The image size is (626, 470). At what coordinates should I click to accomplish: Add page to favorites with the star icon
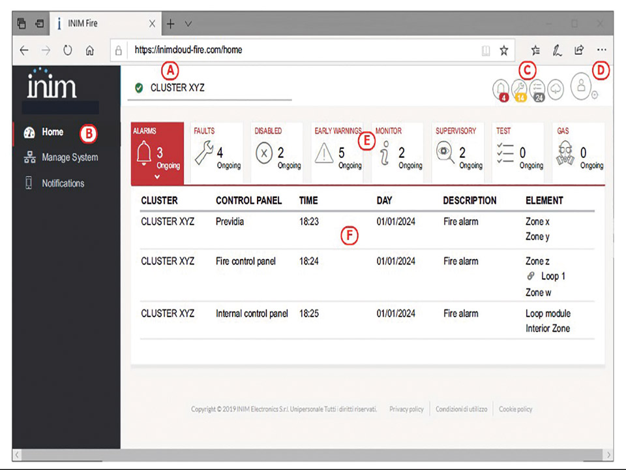click(504, 50)
